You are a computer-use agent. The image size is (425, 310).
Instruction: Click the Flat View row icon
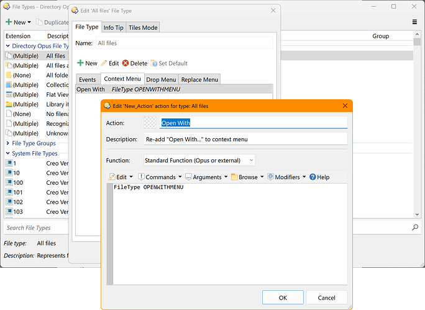tap(9, 94)
